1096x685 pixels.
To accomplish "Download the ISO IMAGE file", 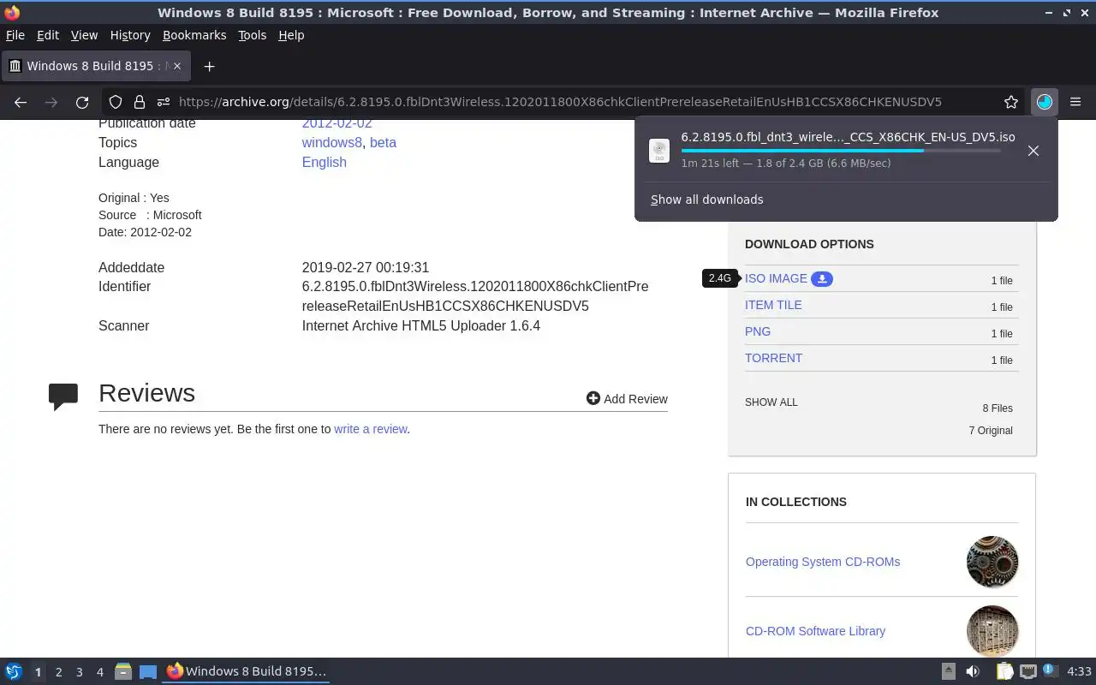I will tap(776, 278).
